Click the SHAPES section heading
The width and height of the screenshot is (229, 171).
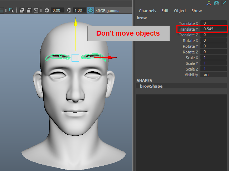(x=144, y=81)
